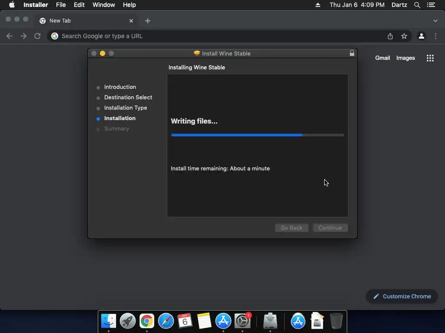Reload the Chrome page
Viewport: 445px width, 333px height.
(x=37, y=36)
